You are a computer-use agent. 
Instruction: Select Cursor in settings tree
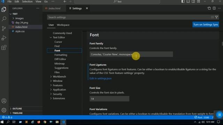pyautogui.click(x=58, y=42)
